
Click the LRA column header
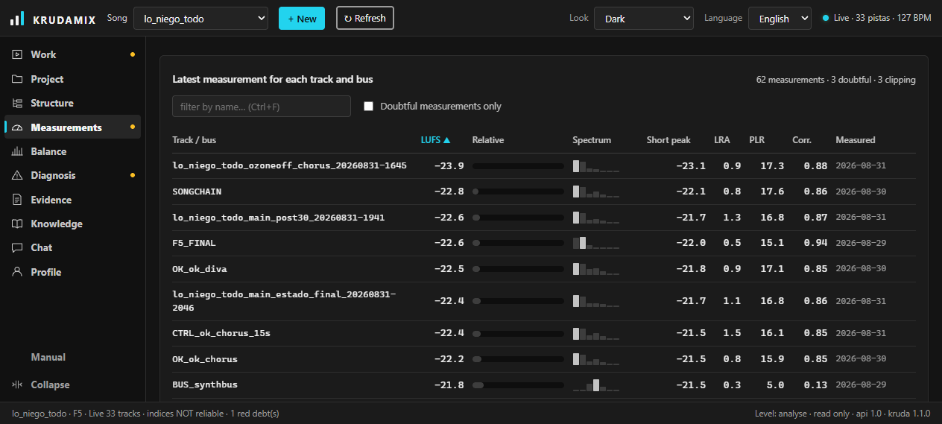pyautogui.click(x=722, y=140)
